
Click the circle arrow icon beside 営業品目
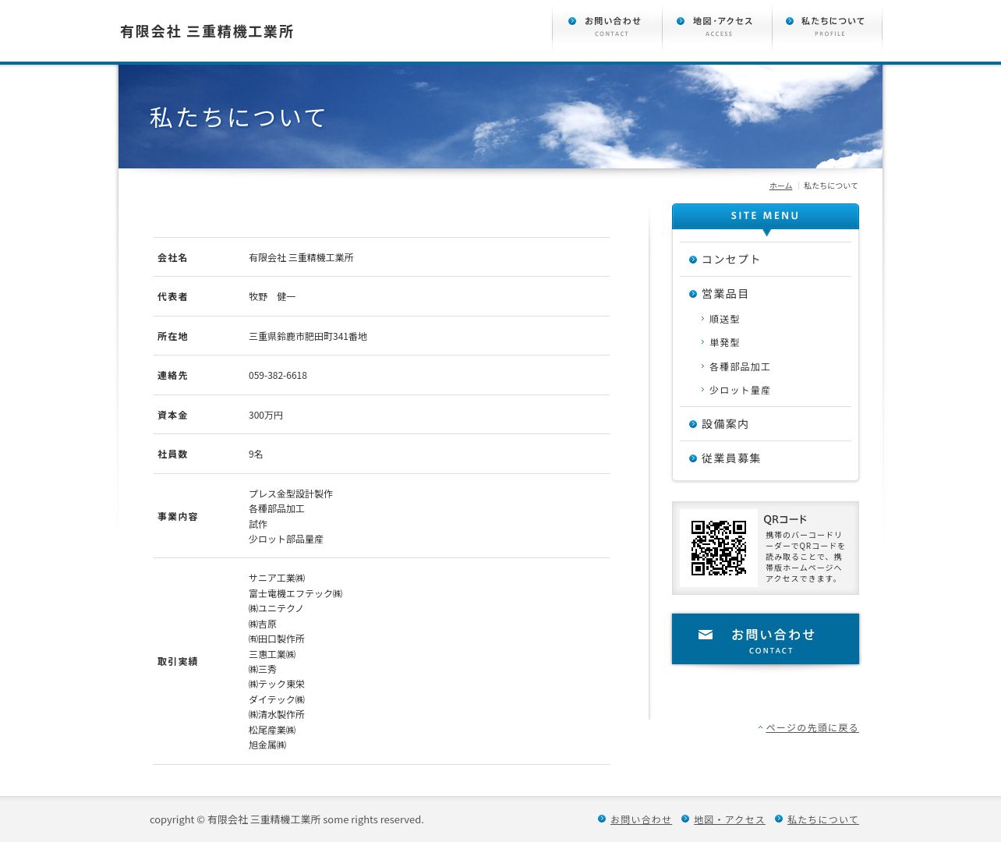(x=693, y=294)
